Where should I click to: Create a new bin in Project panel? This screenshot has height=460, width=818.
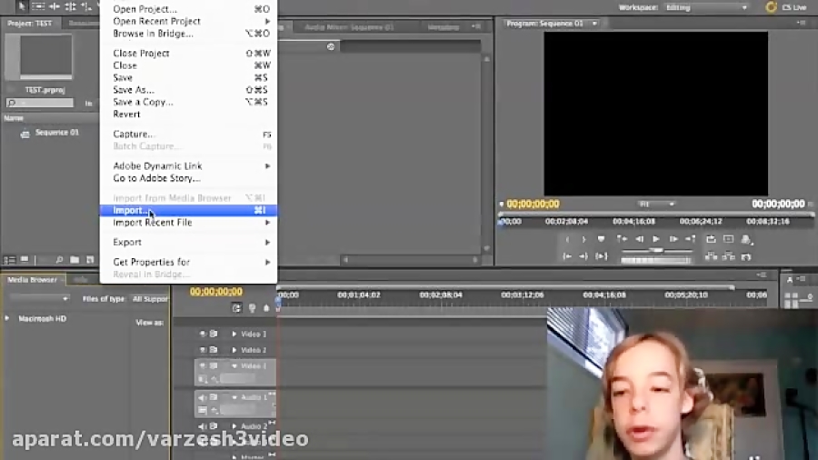[75, 259]
